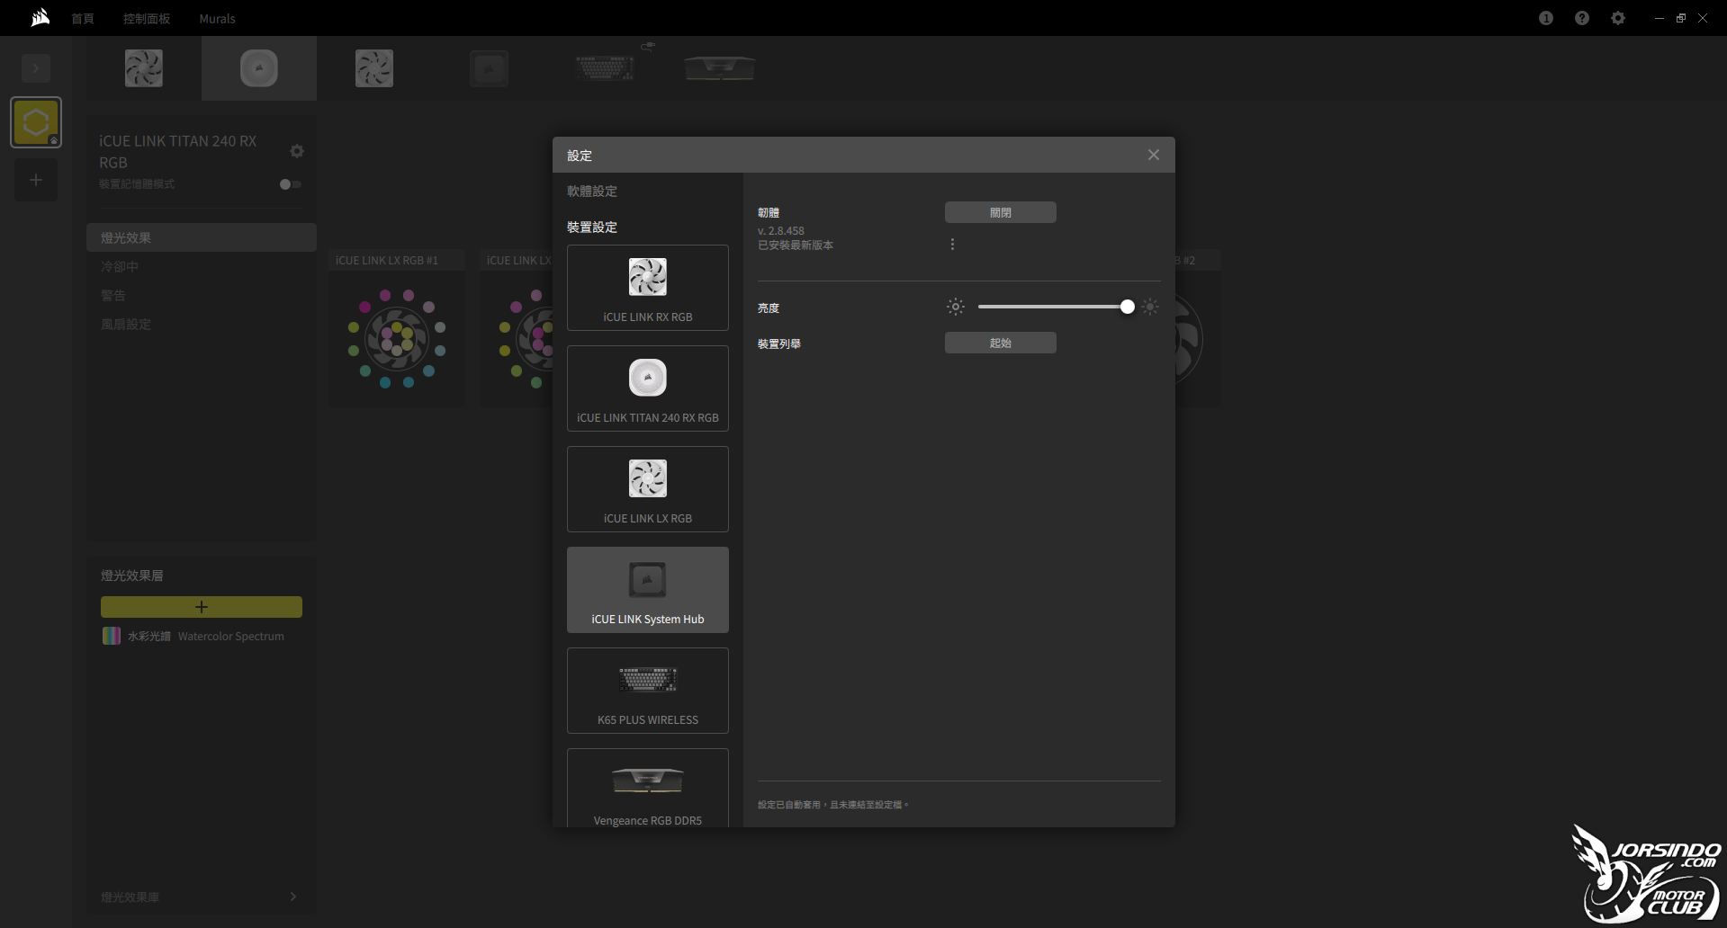Click the iCUE LINK LX RGB #1 fan preview

click(397, 339)
